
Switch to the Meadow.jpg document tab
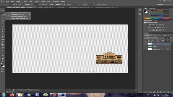point(80,7)
